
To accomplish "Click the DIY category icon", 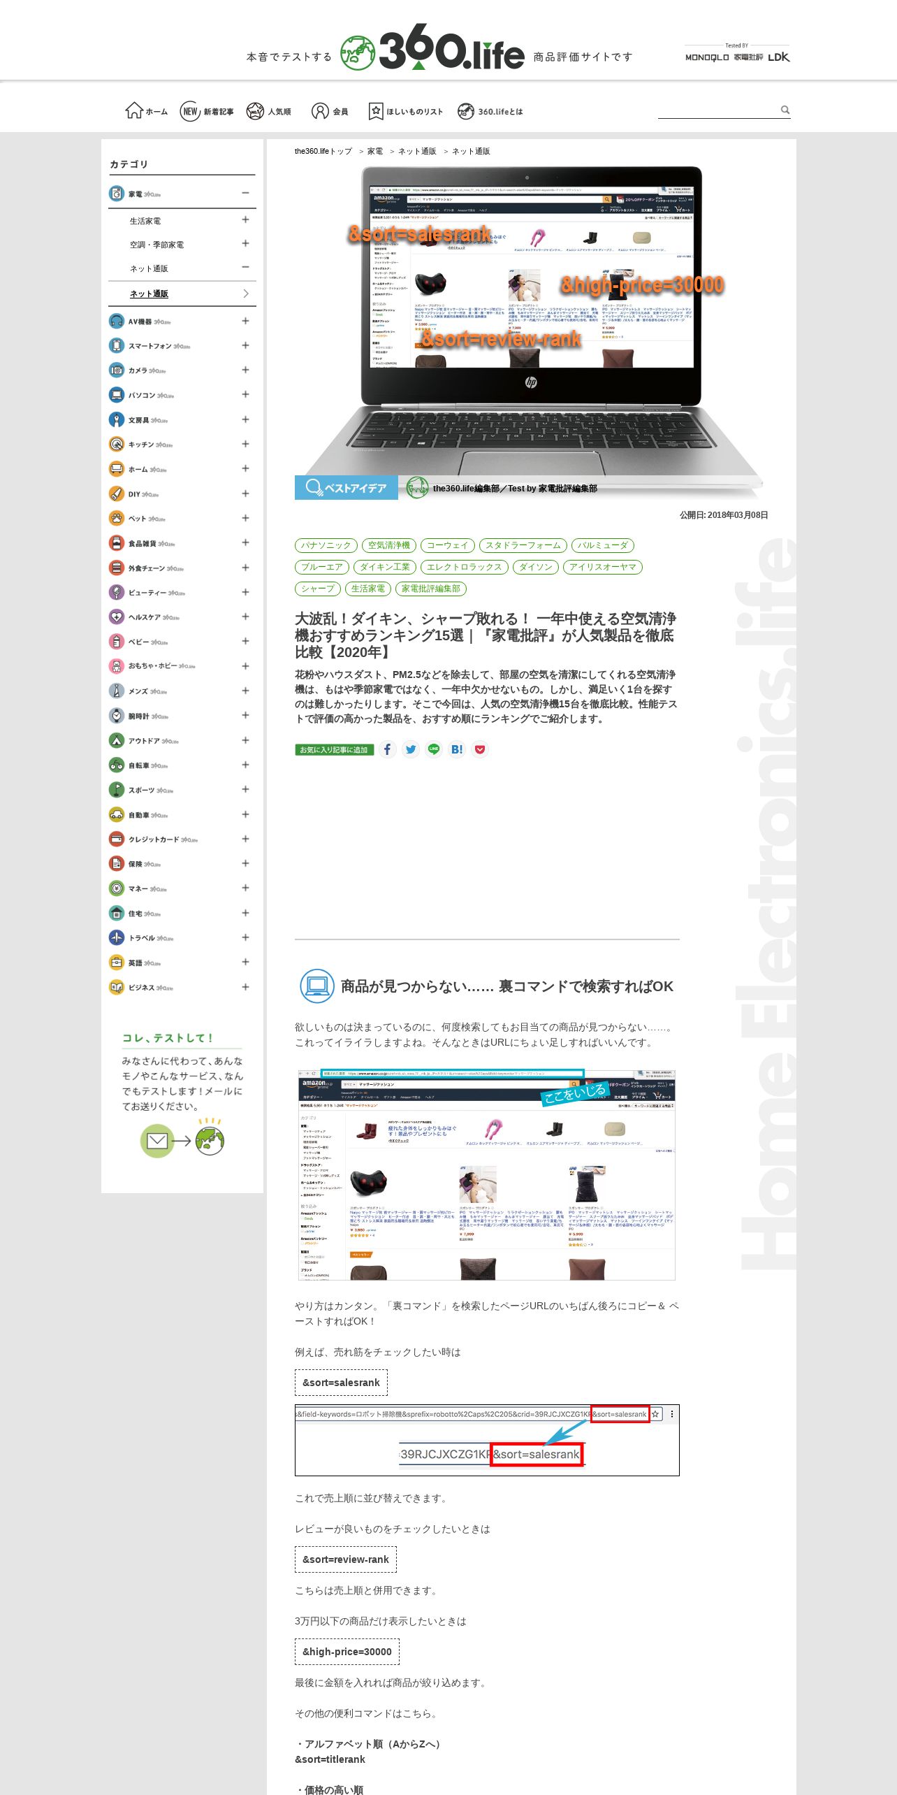I will click(x=117, y=493).
